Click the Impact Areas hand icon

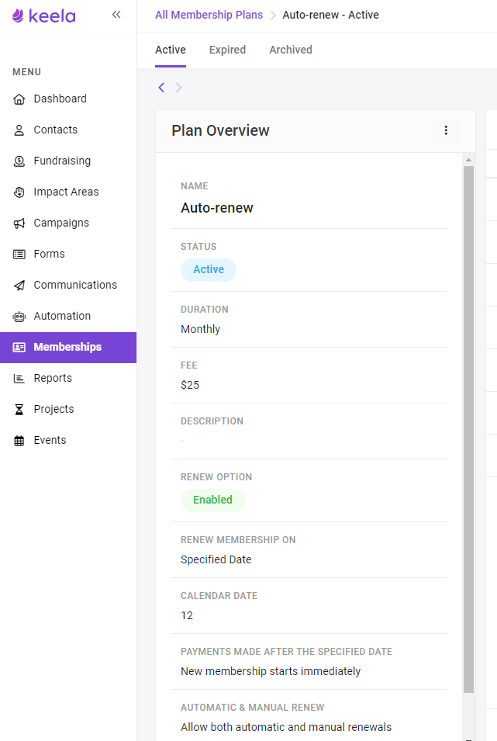19,192
